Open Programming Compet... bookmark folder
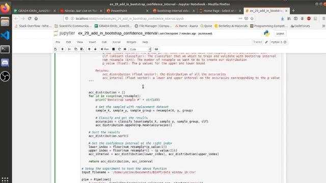Viewport: 326px width, 183px height. tap(268, 26)
